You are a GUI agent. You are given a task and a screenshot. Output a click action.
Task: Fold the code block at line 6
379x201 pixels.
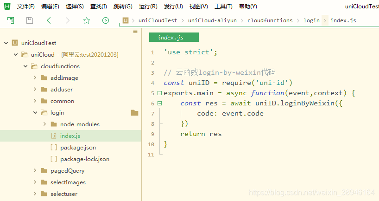159,104
